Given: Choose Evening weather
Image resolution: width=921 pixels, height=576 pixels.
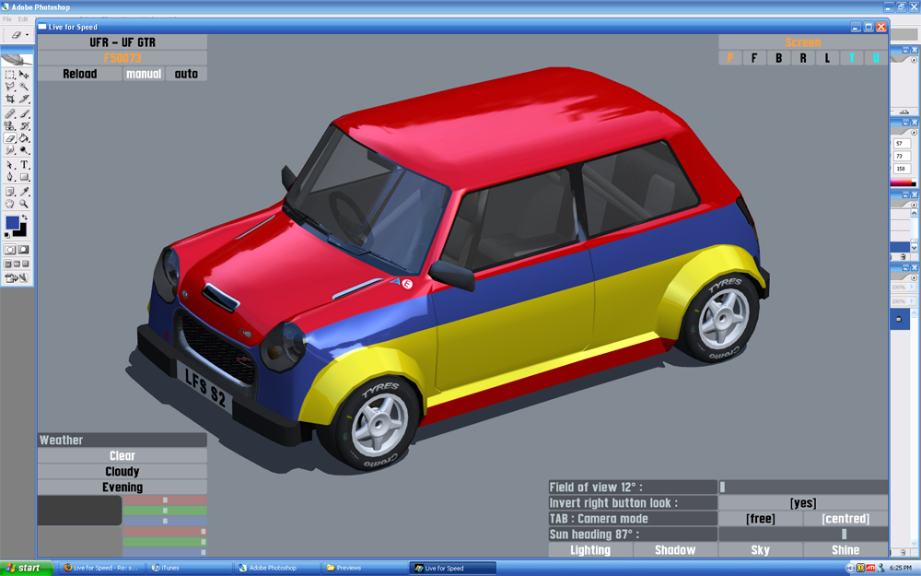Looking at the screenshot, I should [122, 488].
